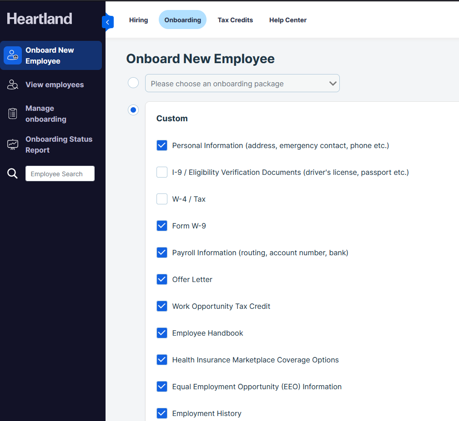Viewport: 459px width, 421px height.
Task: Click the Personal Information label text
Action: click(280, 145)
